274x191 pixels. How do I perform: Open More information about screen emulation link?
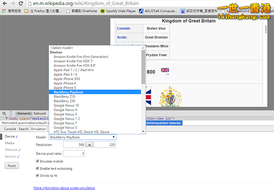coord(64,188)
